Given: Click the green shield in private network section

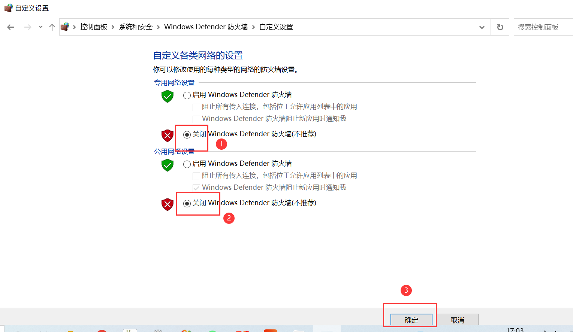Looking at the screenshot, I should point(168,96).
